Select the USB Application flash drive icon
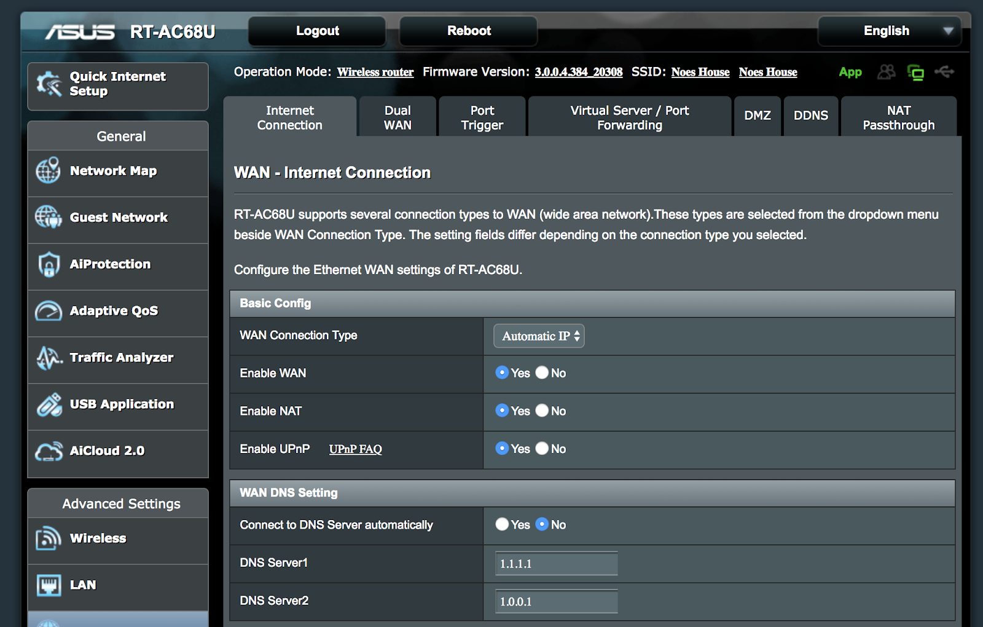 (x=49, y=404)
